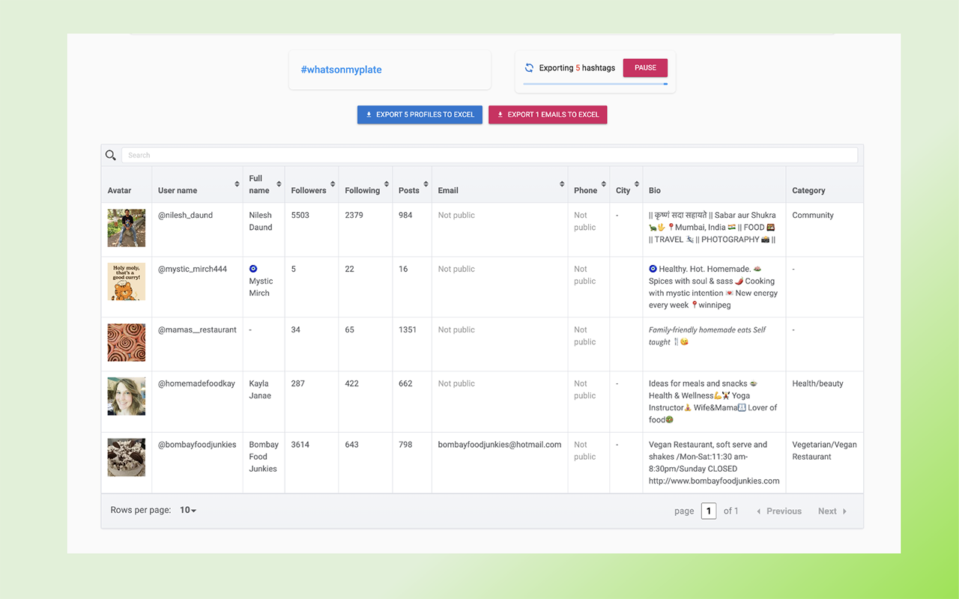Sort by City column arrows
Viewport: 959px width, 599px height.
[x=637, y=184]
